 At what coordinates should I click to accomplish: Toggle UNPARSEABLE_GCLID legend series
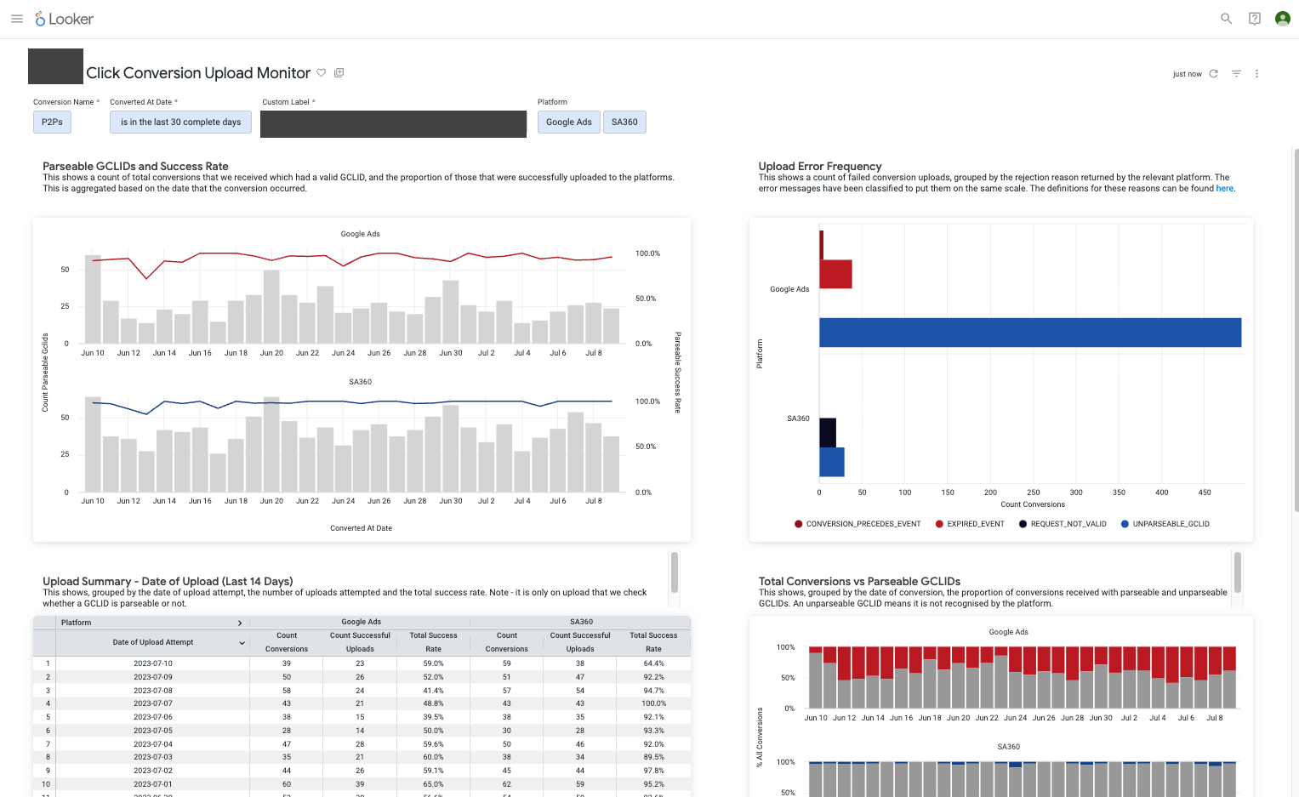tap(1165, 524)
